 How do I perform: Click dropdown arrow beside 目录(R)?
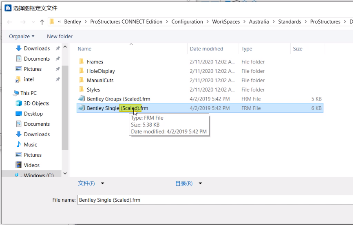tap(200, 183)
